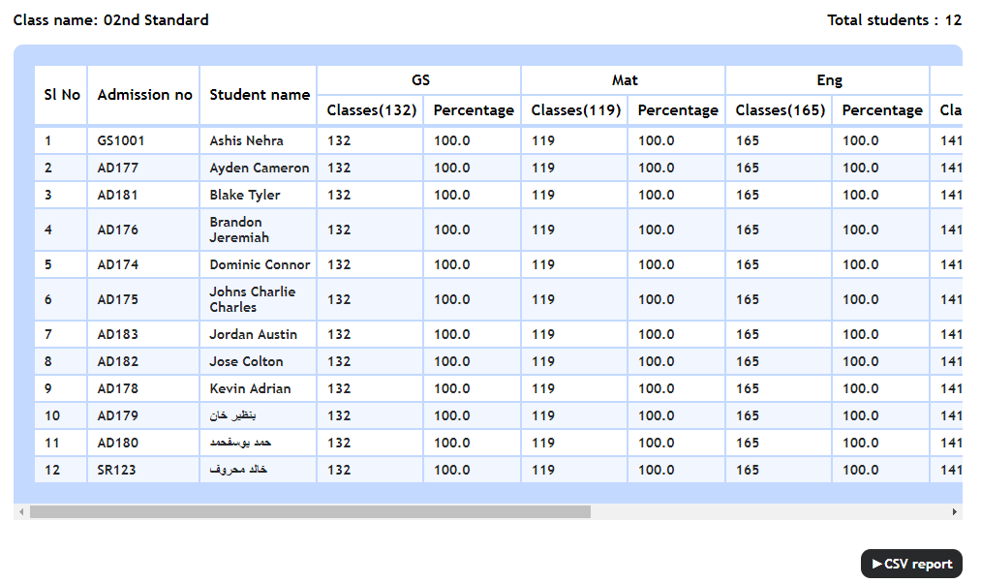Screen dimensions: 981x583
Task: Click the horizontal scrollbar left arrow
Action: pos(21,511)
